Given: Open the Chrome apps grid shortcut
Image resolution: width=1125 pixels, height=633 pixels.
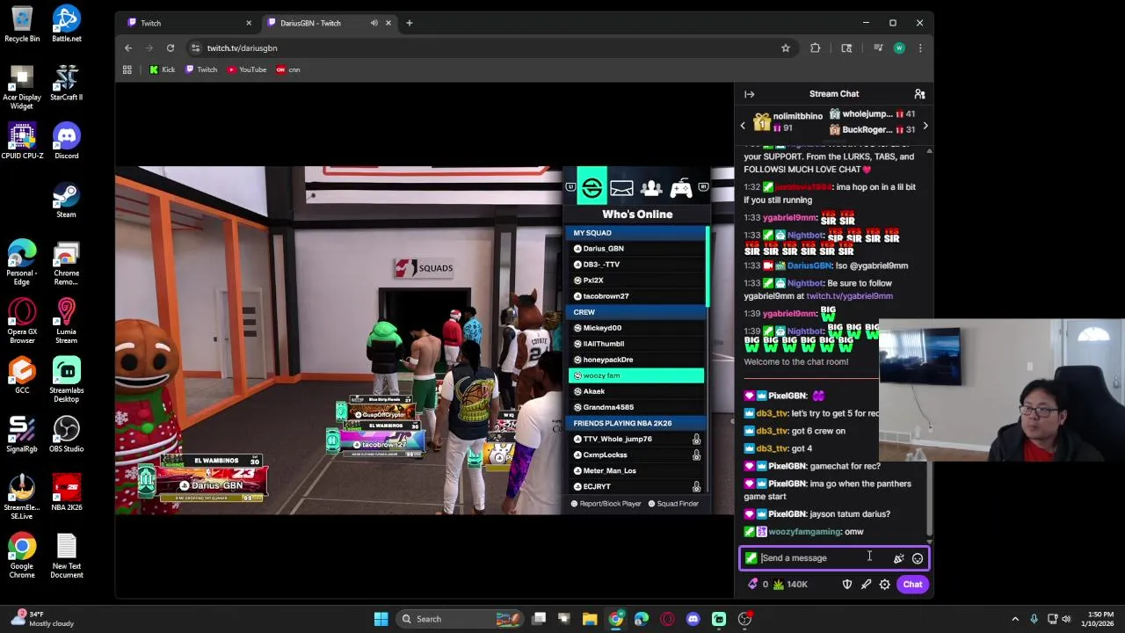Looking at the screenshot, I should coord(127,69).
